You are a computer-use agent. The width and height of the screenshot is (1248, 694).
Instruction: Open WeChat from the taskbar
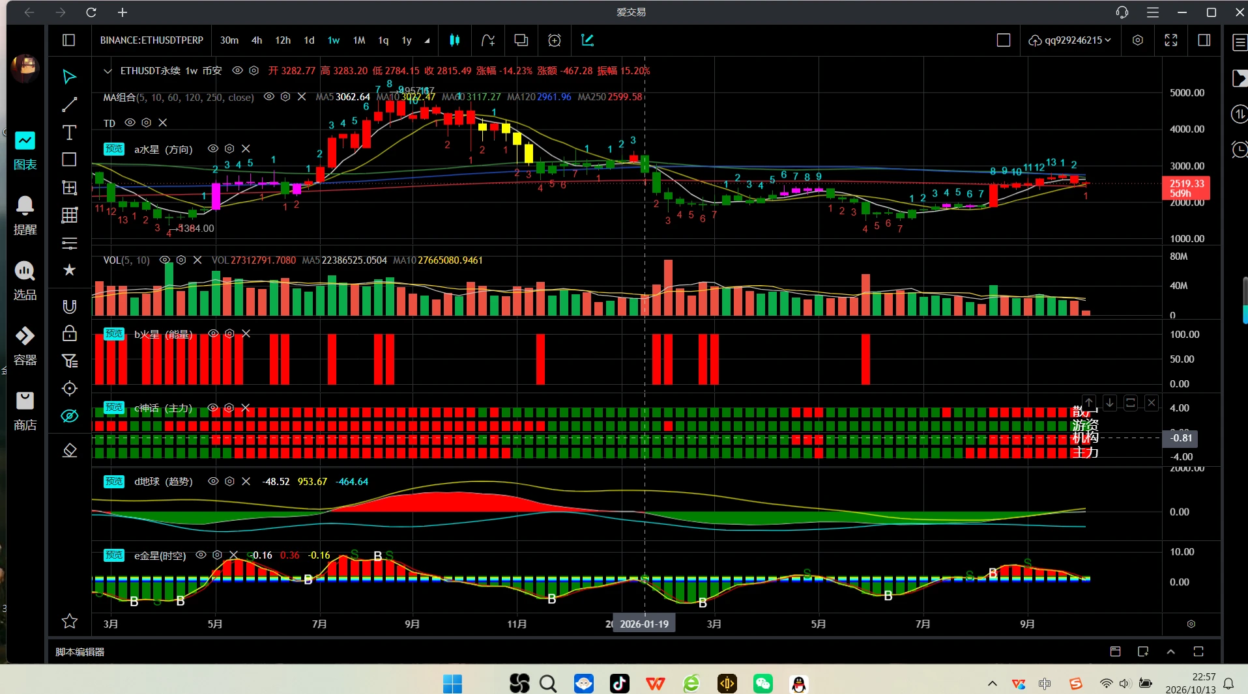(x=762, y=684)
